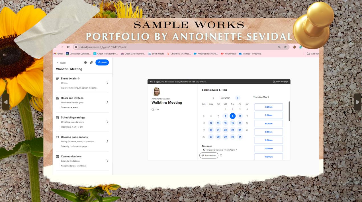The height and width of the screenshot is (202, 362).
Task: Open the Antoinette SEVIDAL bookmark
Action: (206, 54)
